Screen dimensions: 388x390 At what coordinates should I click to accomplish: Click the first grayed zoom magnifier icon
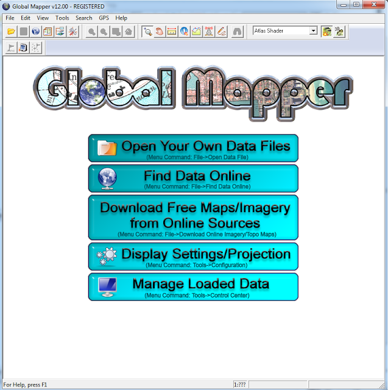point(92,32)
